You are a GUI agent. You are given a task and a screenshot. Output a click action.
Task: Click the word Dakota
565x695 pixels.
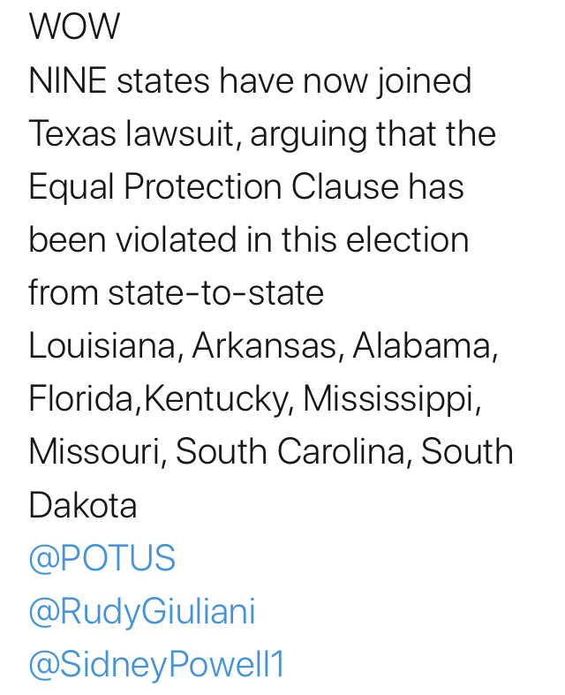pos(82,505)
